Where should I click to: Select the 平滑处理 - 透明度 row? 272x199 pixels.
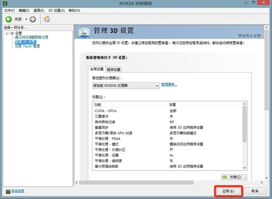coord(167,161)
